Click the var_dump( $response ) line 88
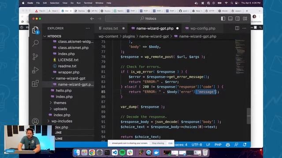282x158 pixels. click(x=142, y=107)
